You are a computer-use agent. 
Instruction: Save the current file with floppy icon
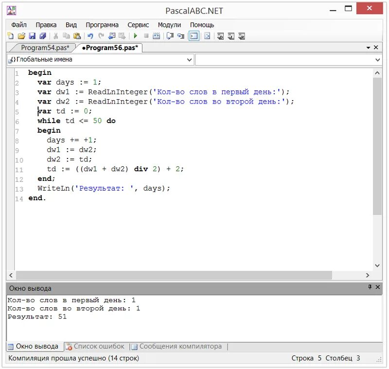(32, 36)
